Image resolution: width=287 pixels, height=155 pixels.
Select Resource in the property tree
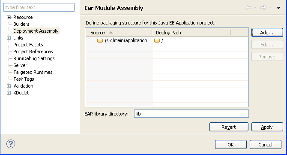tap(23, 17)
